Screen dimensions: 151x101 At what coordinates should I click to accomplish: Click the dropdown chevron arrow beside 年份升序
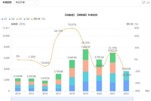[x=35, y=3]
